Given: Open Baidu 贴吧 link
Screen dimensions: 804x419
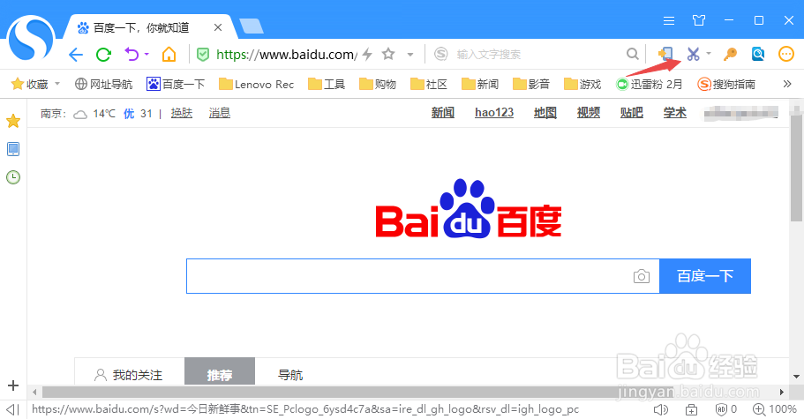Looking at the screenshot, I should point(631,113).
